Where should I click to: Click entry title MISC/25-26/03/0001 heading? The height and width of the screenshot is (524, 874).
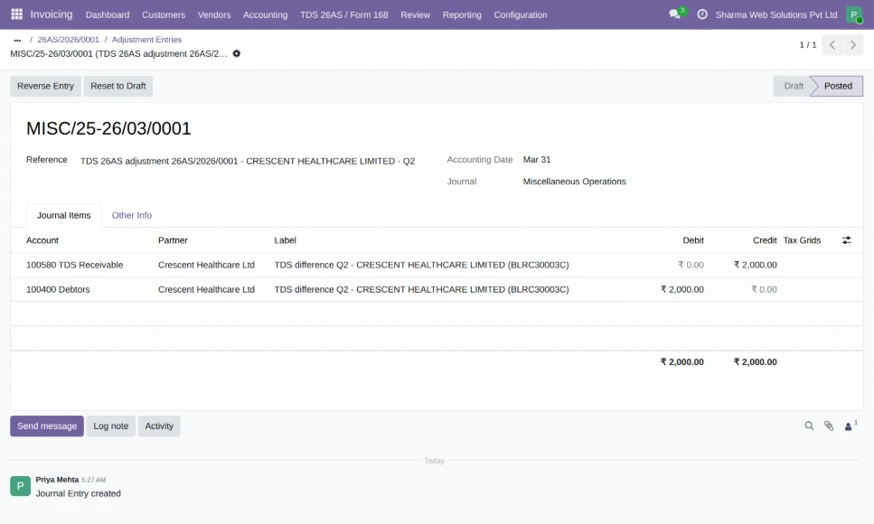(x=108, y=129)
